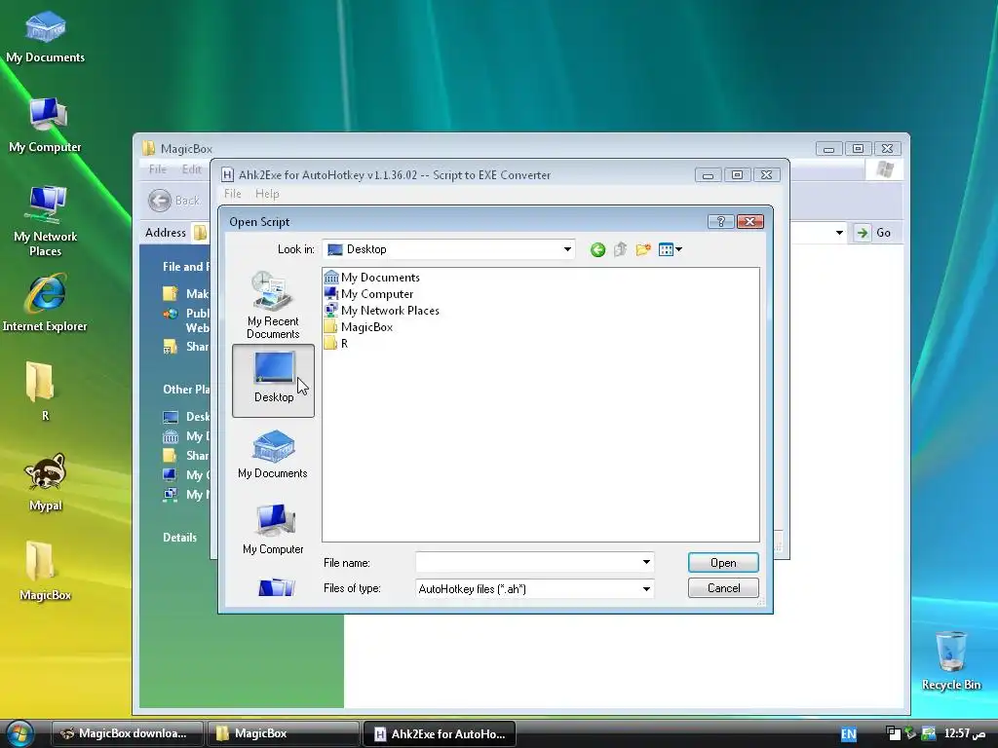Screen dimensions: 998x748
Task: Select My Documents in the file list
Action: (372, 278)
